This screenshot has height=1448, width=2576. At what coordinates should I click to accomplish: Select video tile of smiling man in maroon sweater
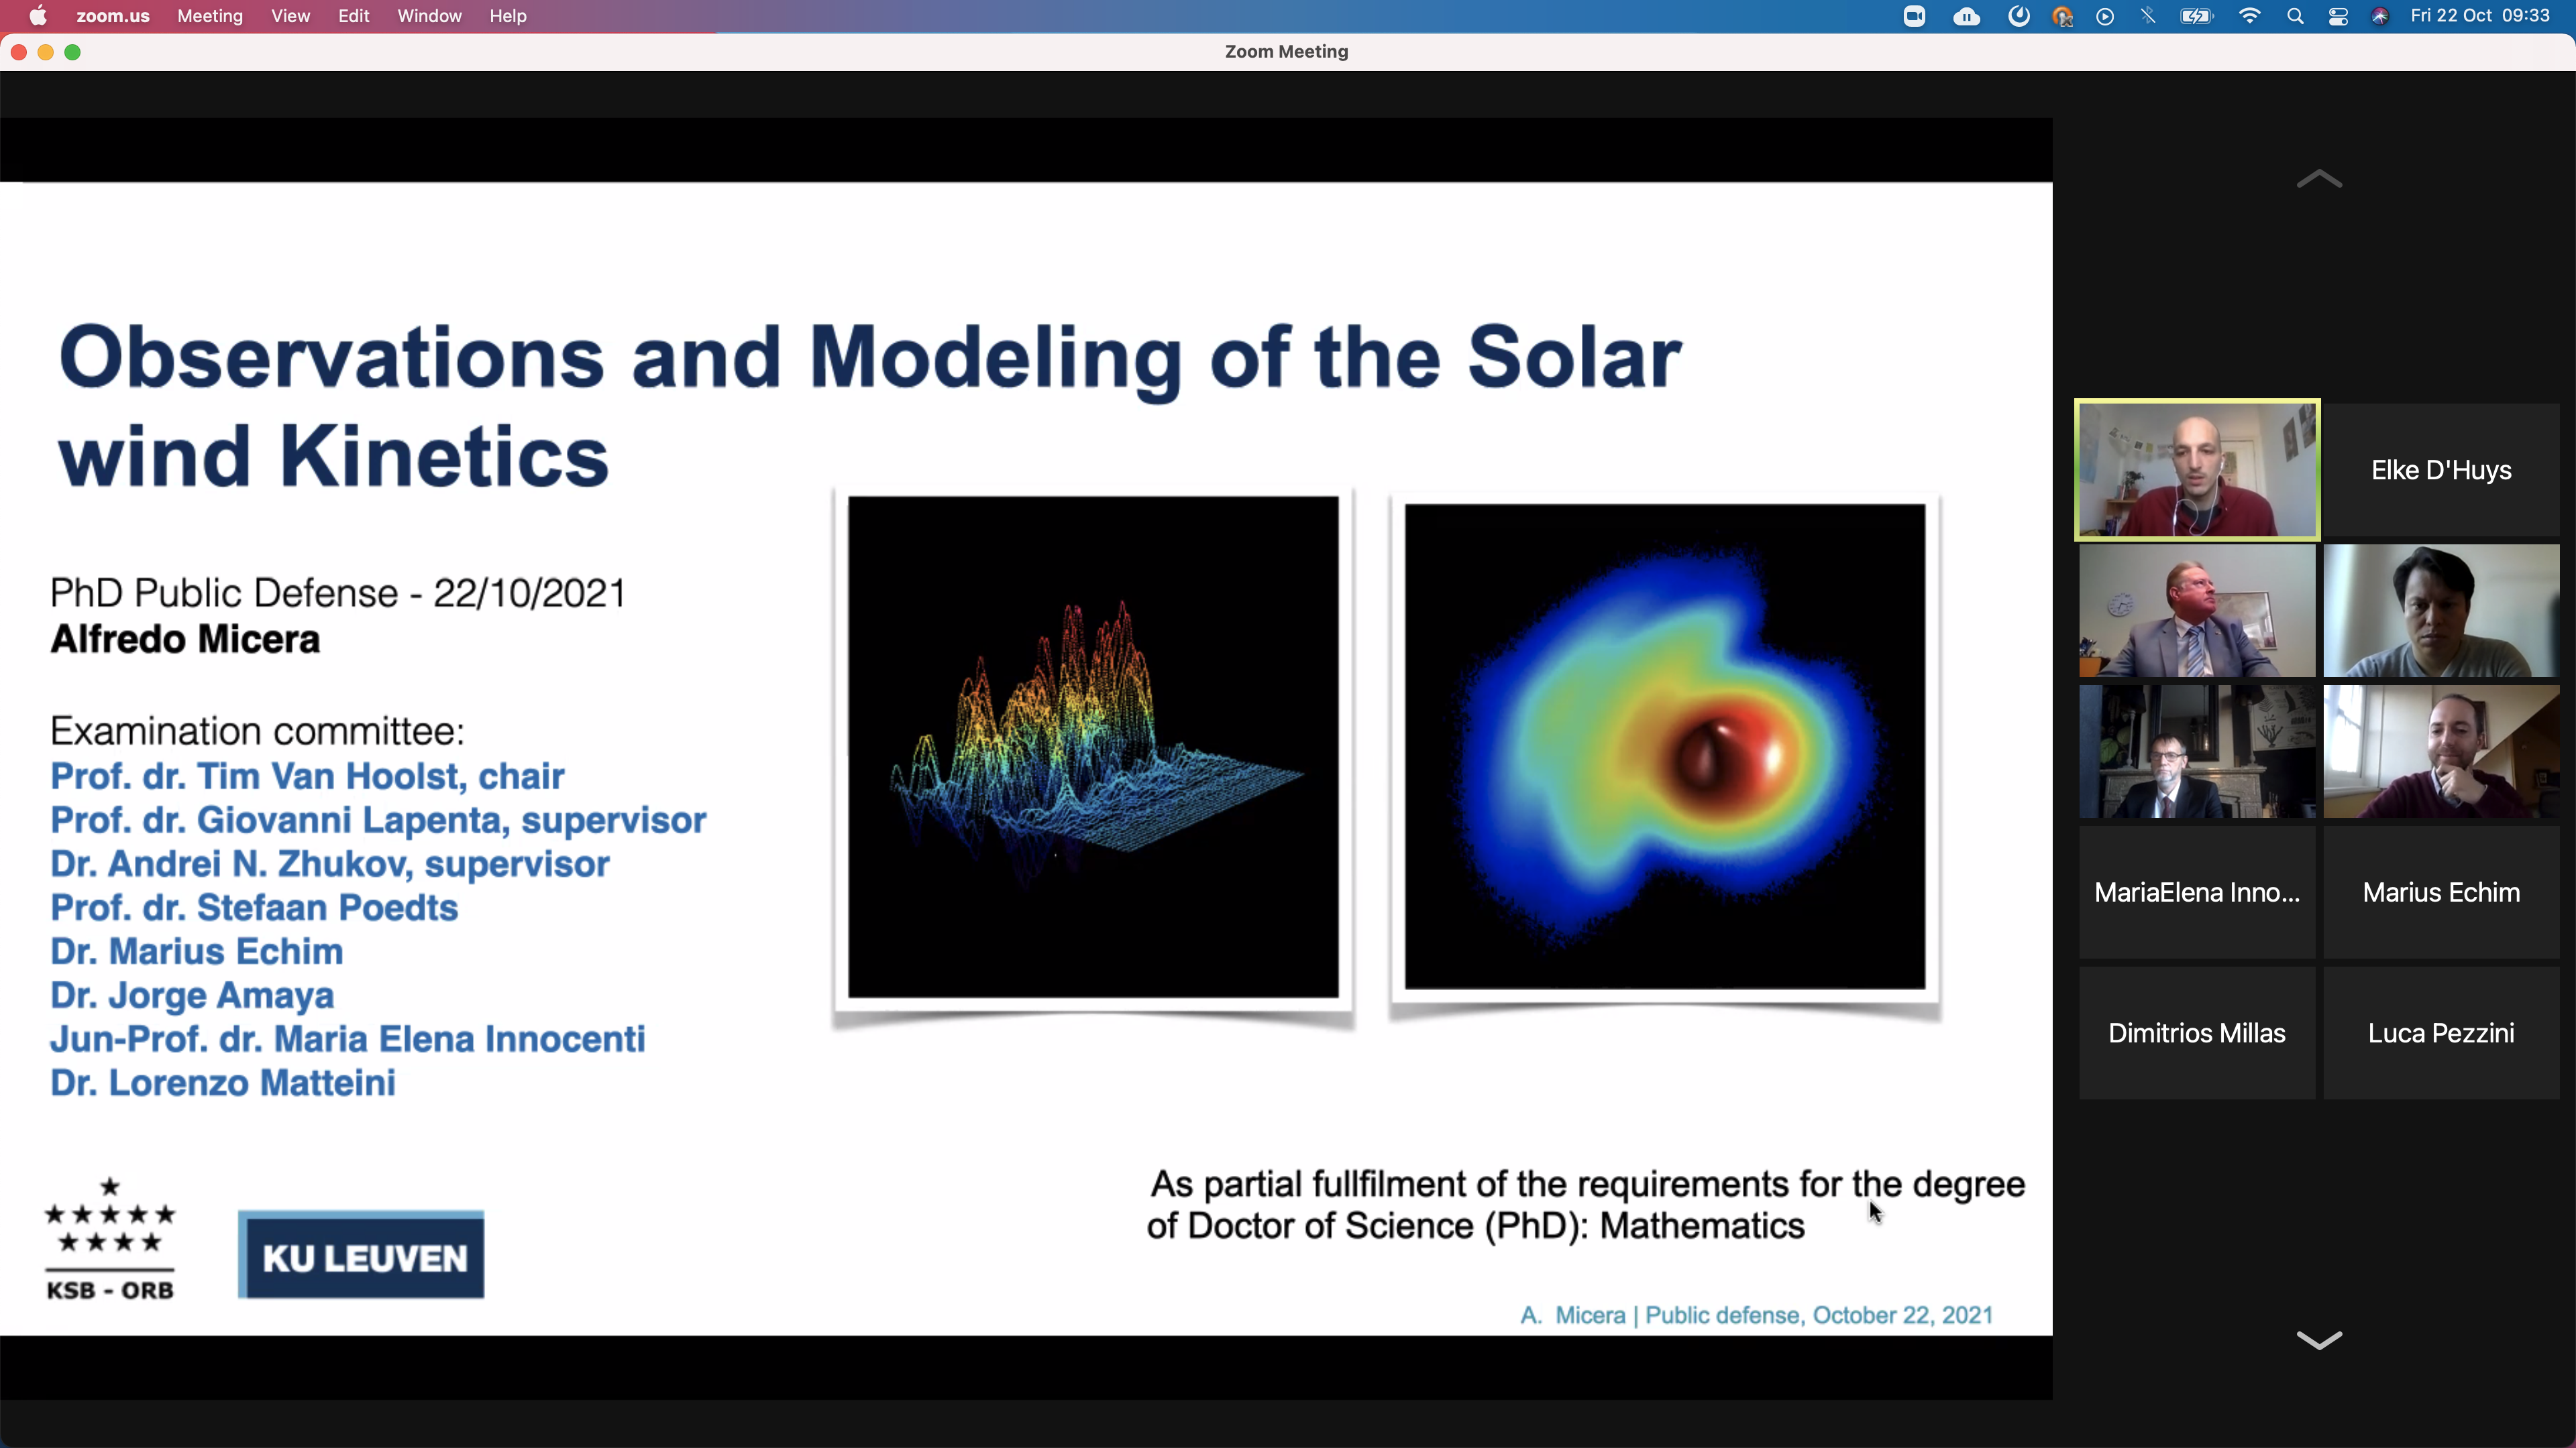(2441, 751)
